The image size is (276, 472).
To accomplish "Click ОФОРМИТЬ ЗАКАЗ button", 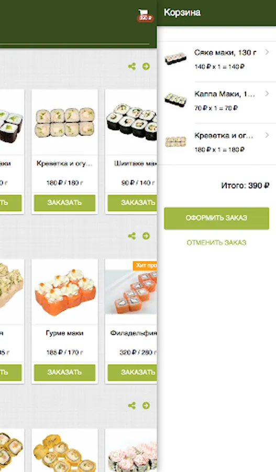I will 216,218.
